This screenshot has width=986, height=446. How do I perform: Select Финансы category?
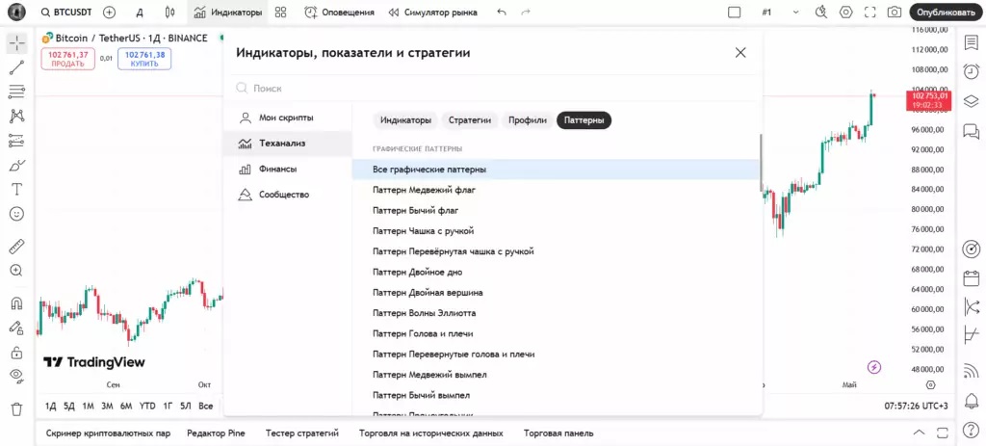click(287, 170)
